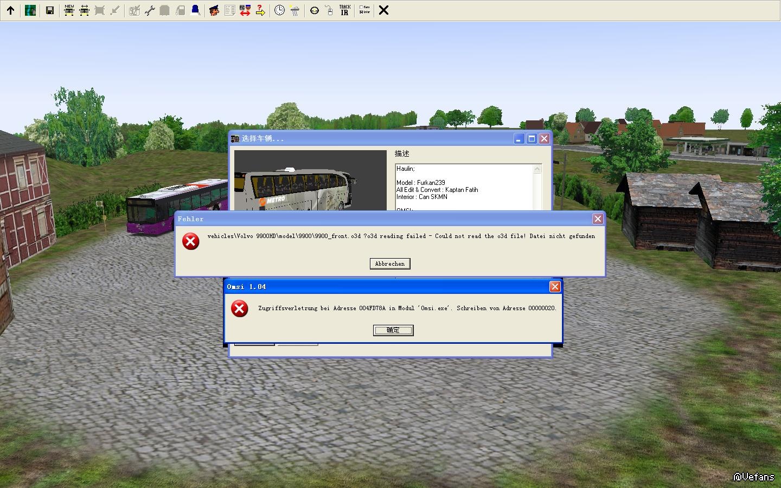Click Abbrechen in the Fehler dialog
Image resolution: width=781 pixels, height=488 pixels.
click(390, 264)
